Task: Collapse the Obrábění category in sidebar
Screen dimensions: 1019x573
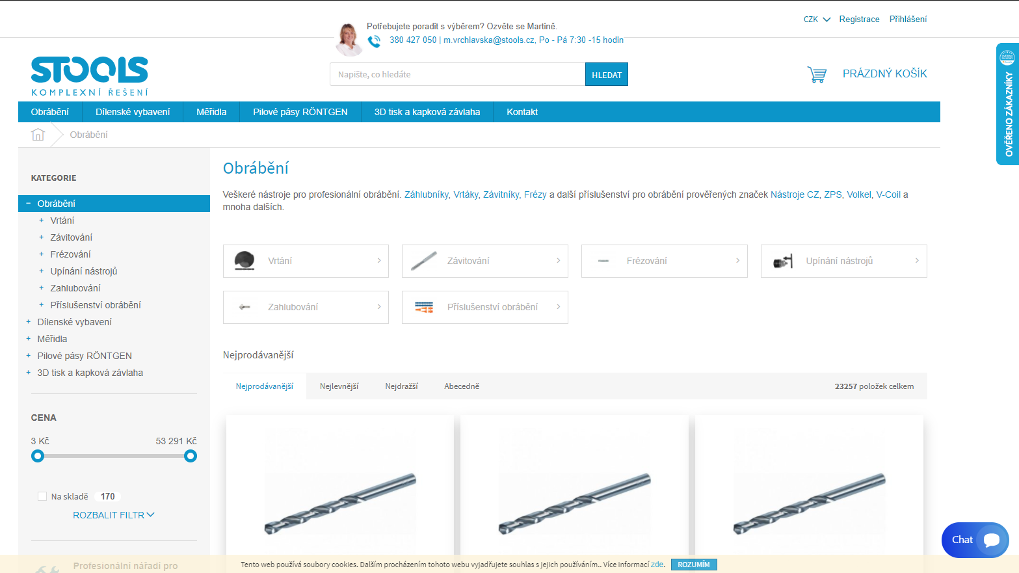Action: tap(28, 204)
